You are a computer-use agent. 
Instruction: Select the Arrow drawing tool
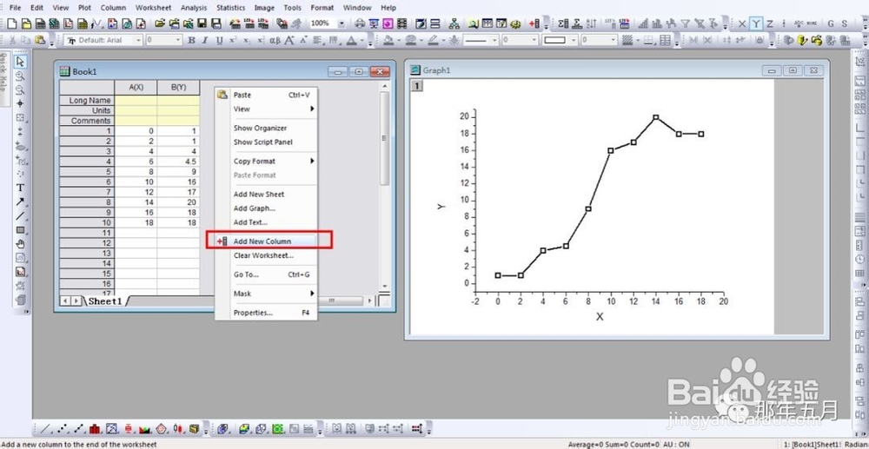tap(21, 201)
